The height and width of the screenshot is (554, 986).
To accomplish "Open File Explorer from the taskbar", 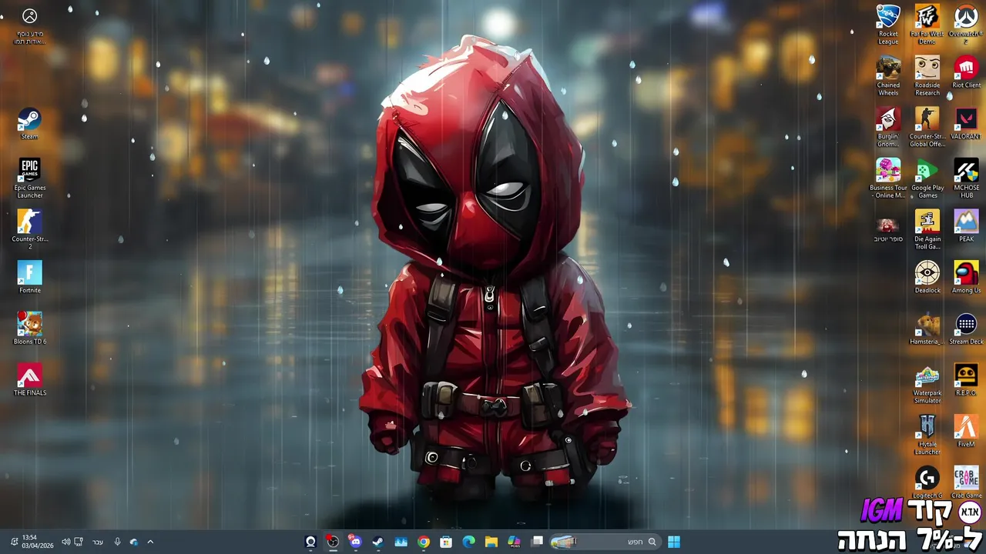I will 491,542.
